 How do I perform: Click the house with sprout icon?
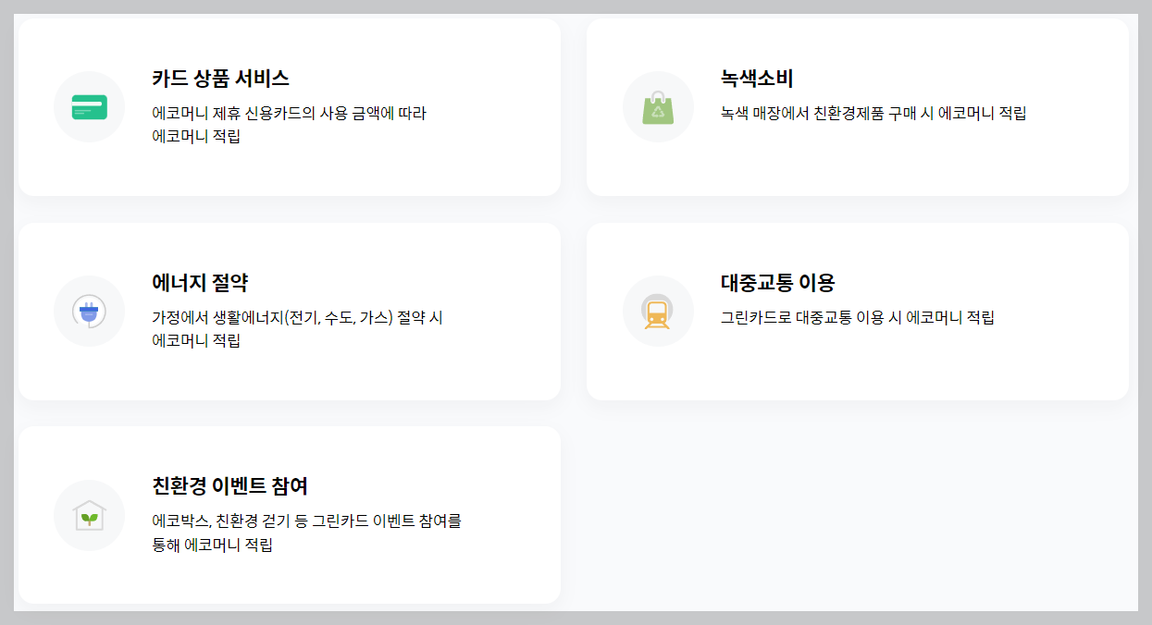point(89,515)
